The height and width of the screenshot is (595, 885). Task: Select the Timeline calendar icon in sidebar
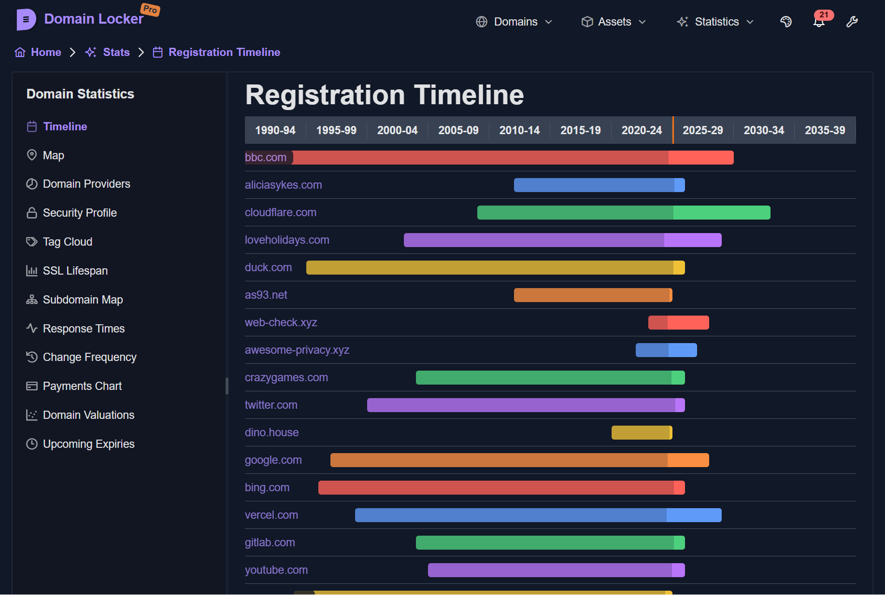[32, 126]
